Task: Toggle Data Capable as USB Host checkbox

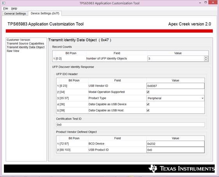Action: (148, 110)
